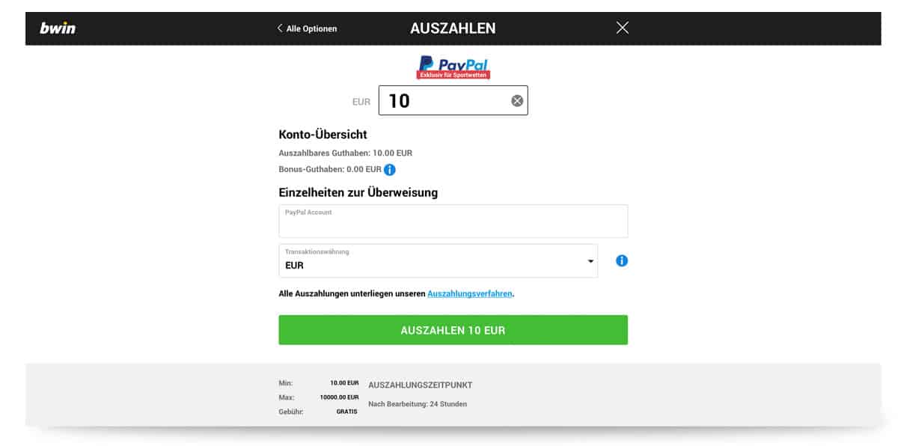Image resolution: width=898 pixels, height=446 pixels.
Task: Show info beside the Transaktionswährung dropdown
Action: pyautogui.click(x=621, y=261)
